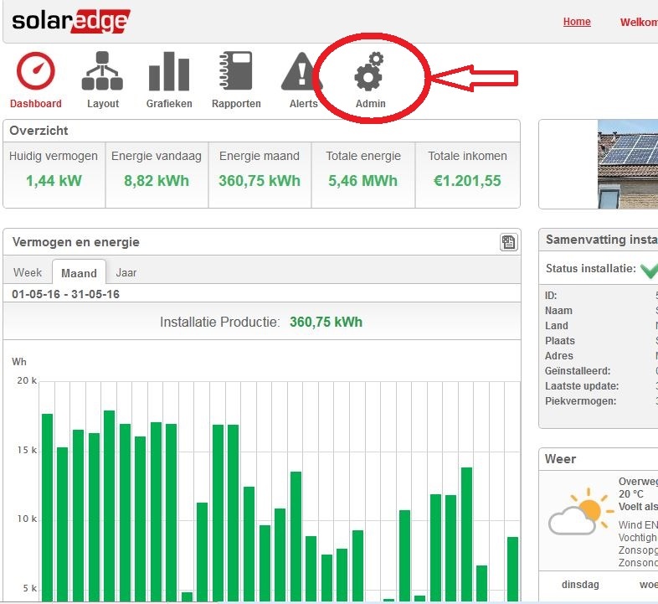
Task: Open the Dashboard gauge icon
Action: point(35,72)
